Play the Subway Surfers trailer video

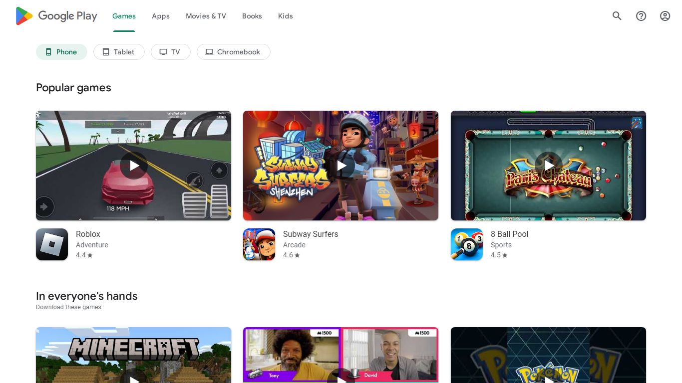click(x=341, y=166)
